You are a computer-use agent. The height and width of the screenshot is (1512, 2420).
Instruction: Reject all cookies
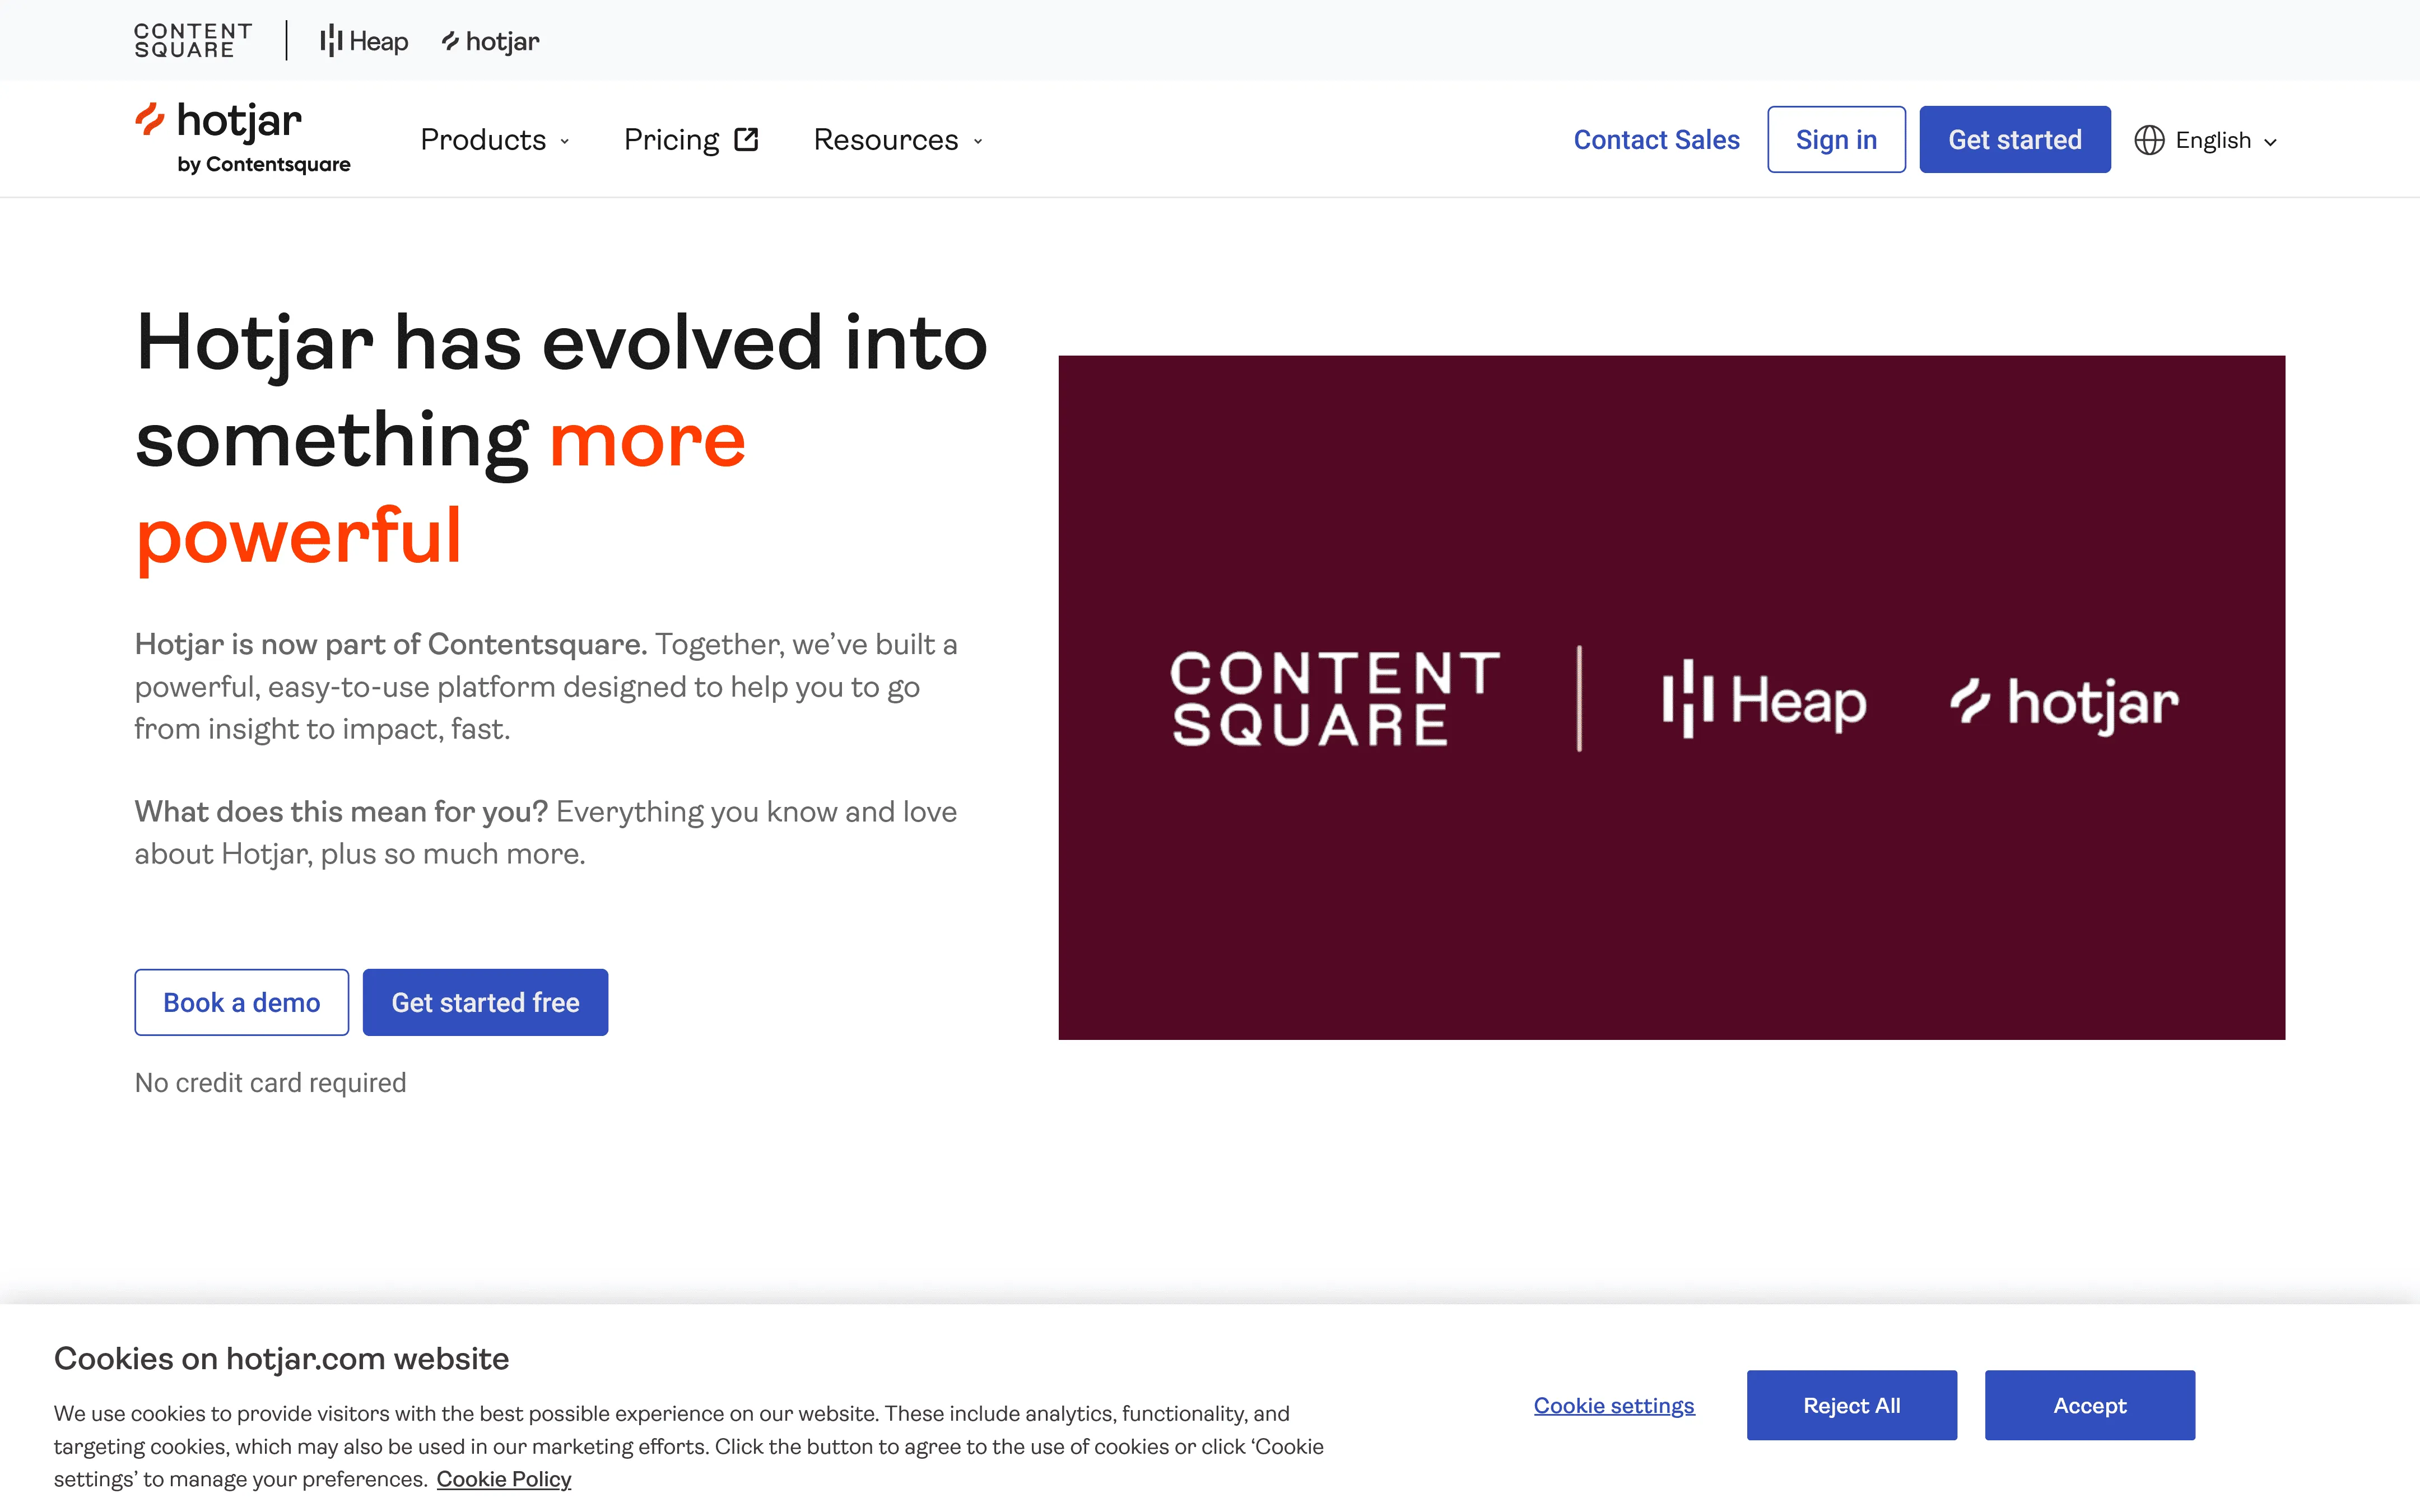tap(1851, 1404)
